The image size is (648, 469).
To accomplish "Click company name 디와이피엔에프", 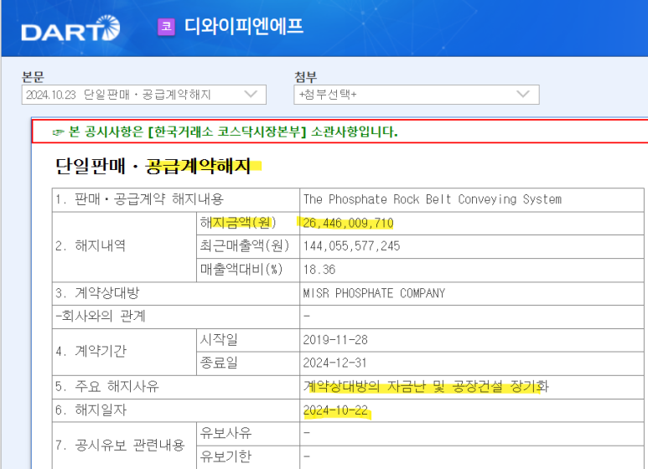I will (x=243, y=26).
